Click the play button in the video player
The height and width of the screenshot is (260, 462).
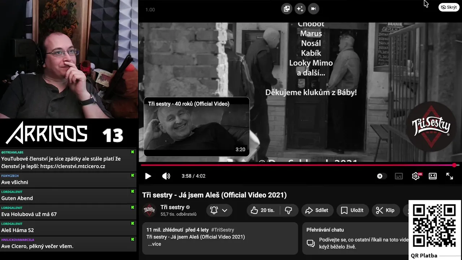(148, 176)
